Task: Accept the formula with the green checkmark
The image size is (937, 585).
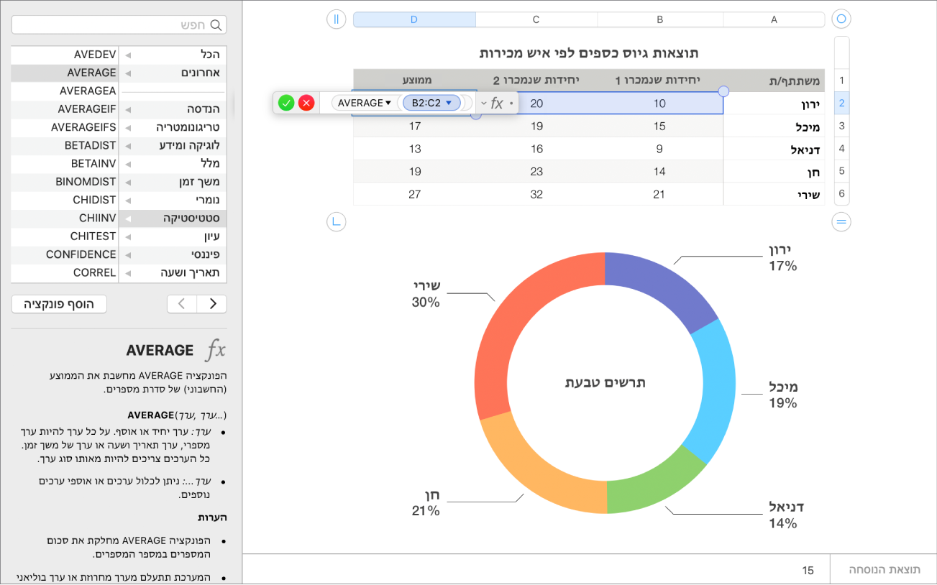Action: [x=286, y=103]
